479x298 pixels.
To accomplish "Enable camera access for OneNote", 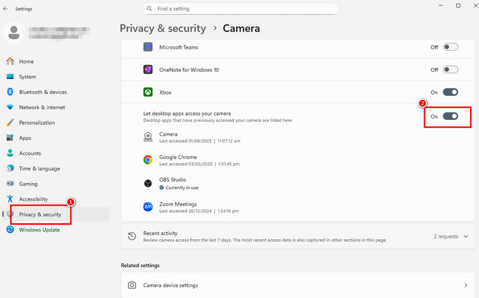I will click(x=450, y=70).
